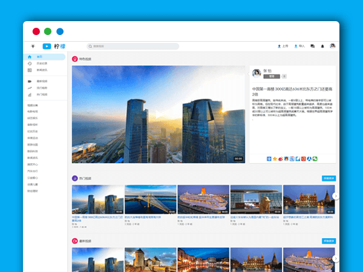Open the chat messages icon

pyautogui.click(x=313, y=46)
